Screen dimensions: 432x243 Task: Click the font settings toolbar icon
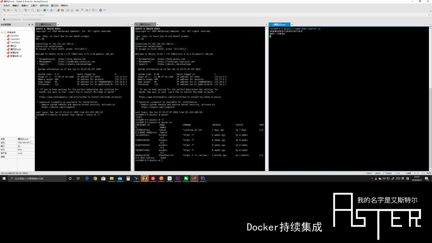point(51,10)
